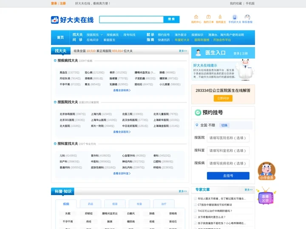Open 高血压 disease link
Viewport: 306px width, 229px height.
tap(63, 73)
